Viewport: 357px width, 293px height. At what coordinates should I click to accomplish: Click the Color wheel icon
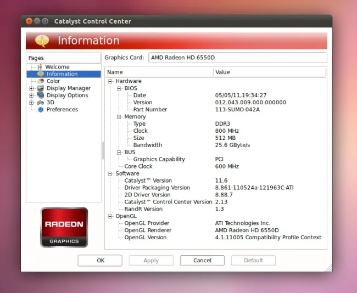41,81
